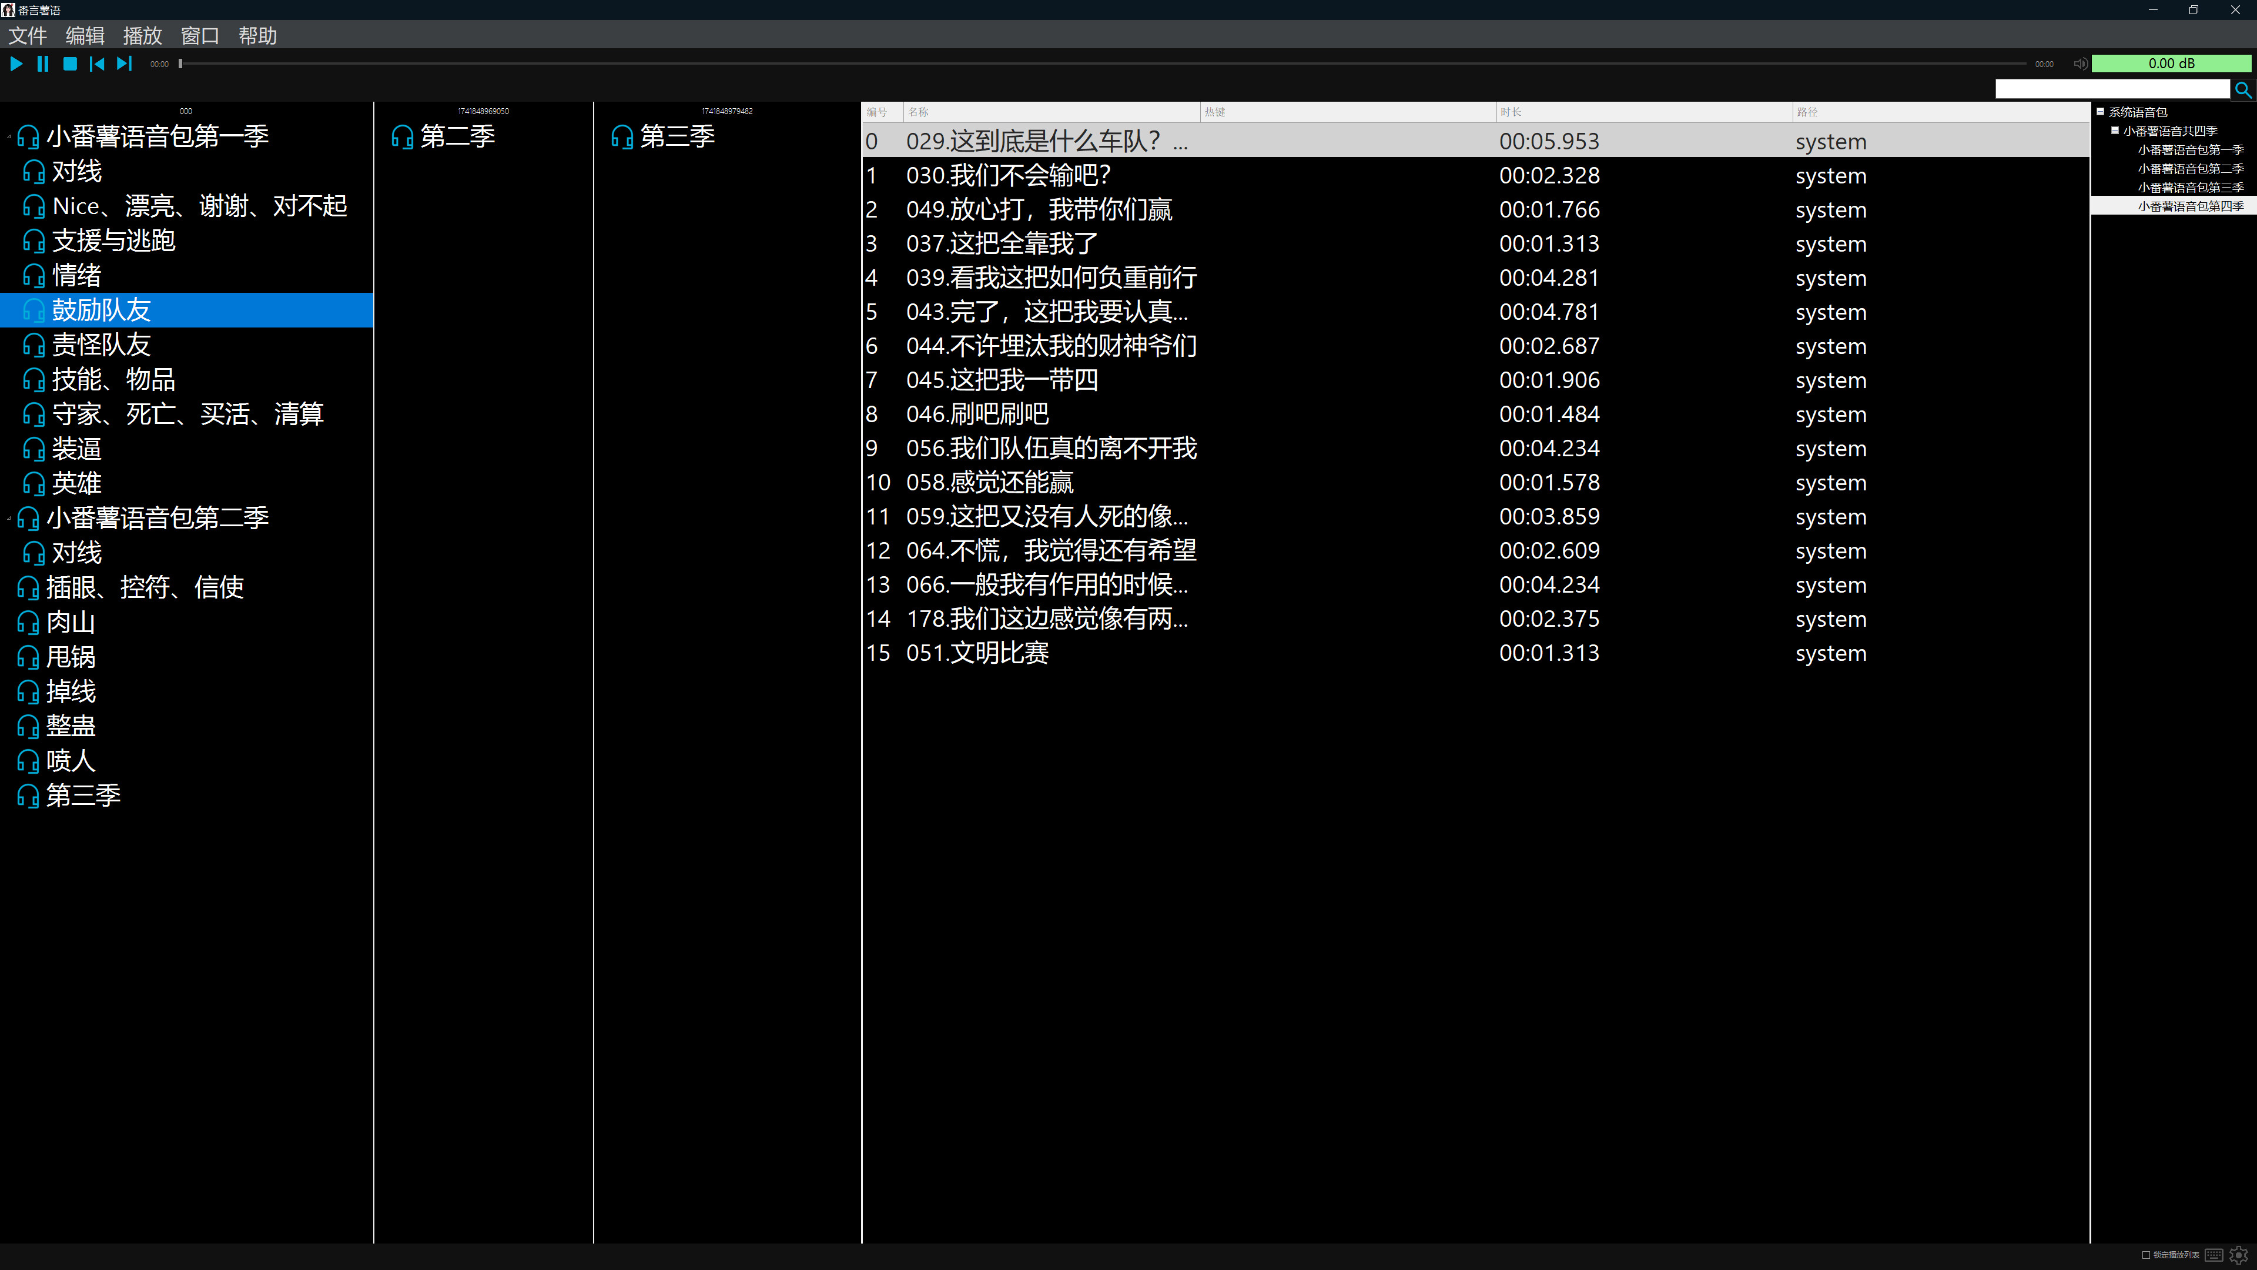
Task: Click the Play button to start playback
Action: pos(16,63)
